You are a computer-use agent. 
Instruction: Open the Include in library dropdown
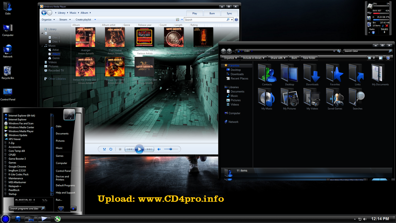coord(254,58)
